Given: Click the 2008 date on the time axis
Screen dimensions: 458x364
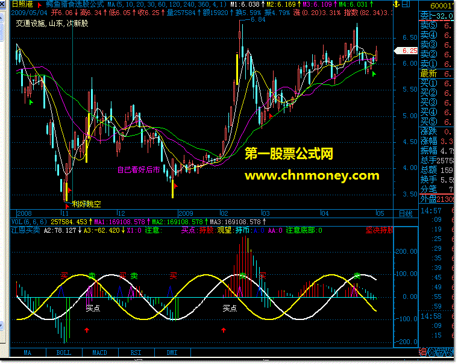Looking at the screenshot, I should point(24,213).
